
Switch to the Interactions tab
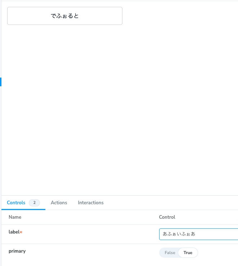pyautogui.click(x=91, y=202)
